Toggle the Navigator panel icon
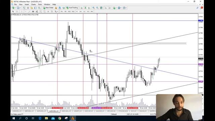The height and width of the screenshot is (121, 215). 32,8
